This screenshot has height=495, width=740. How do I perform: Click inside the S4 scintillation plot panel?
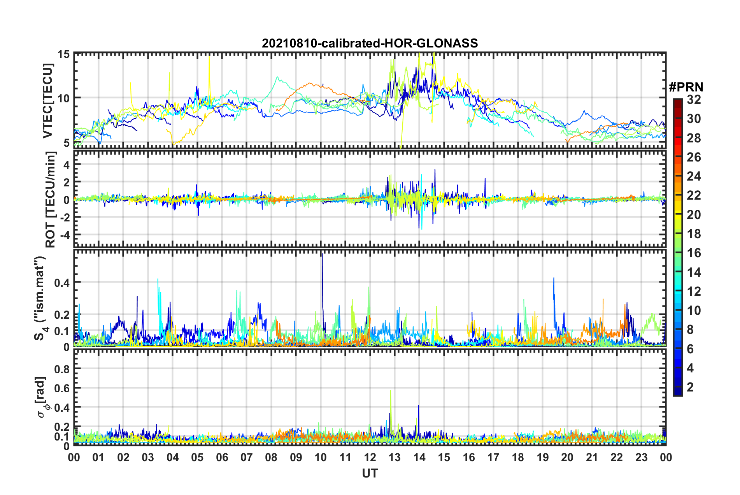(370, 298)
